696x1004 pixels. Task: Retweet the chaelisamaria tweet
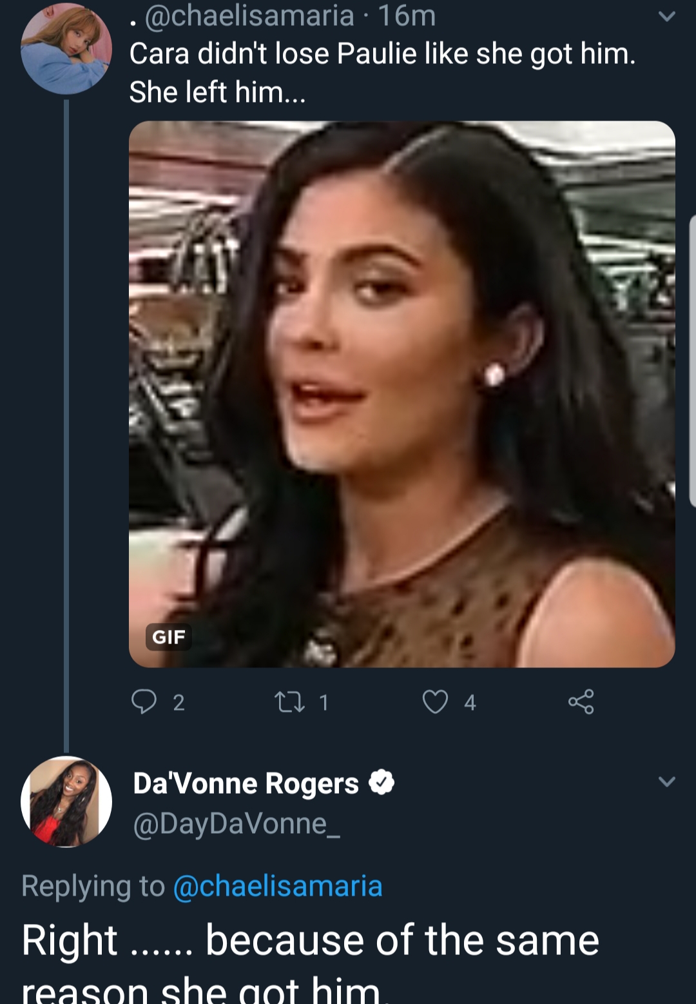click(x=289, y=702)
